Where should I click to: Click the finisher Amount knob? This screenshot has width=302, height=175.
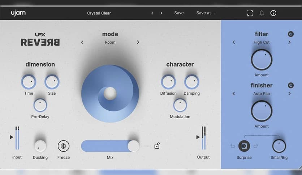pos(262,111)
